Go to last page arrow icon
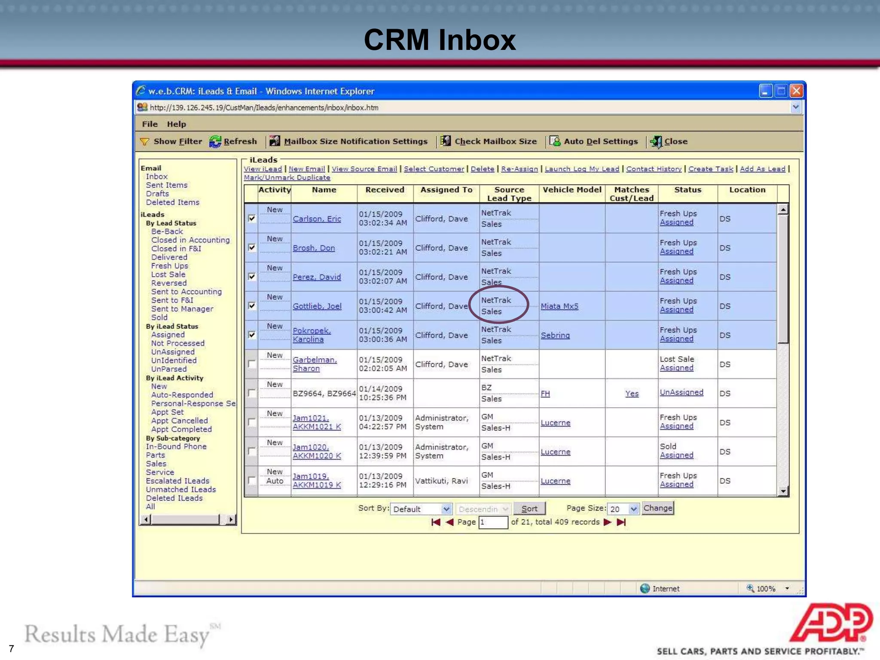880x660 pixels. click(621, 522)
